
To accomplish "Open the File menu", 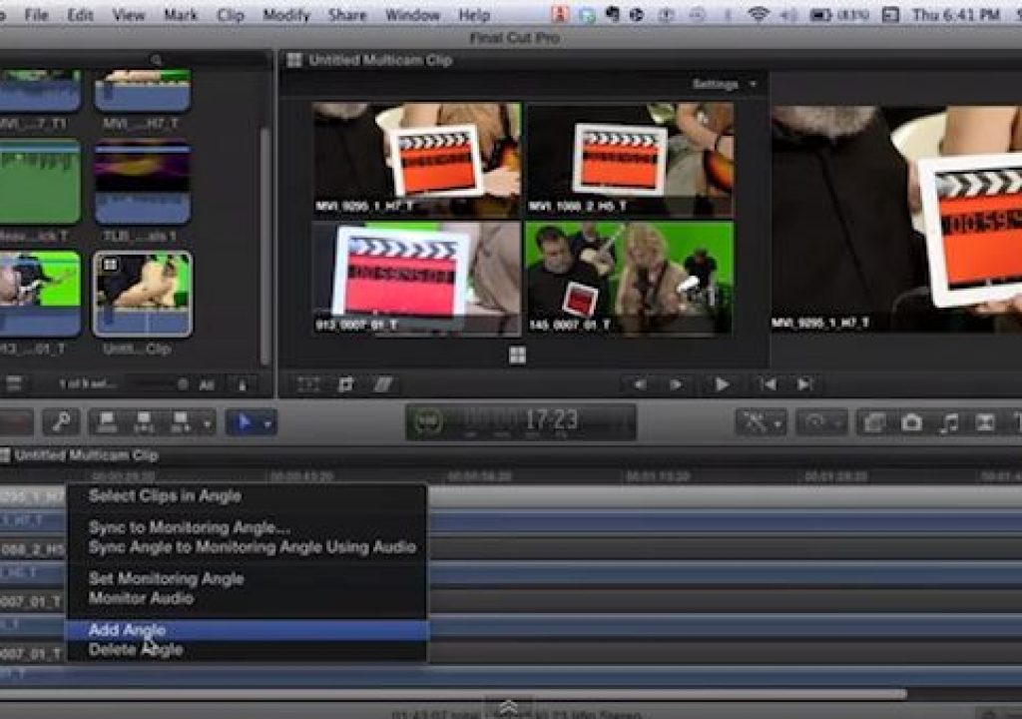I will click(x=36, y=14).
